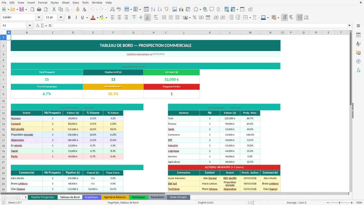This screenshot has height=205, width=364.
Task: Click the Formula equals button
Action: pyautogui.click(x=49, y=26)
